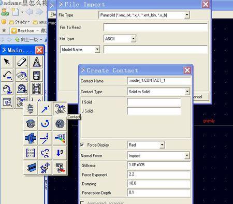
Task: Click the J Solid input field
Action: point(154,111)
